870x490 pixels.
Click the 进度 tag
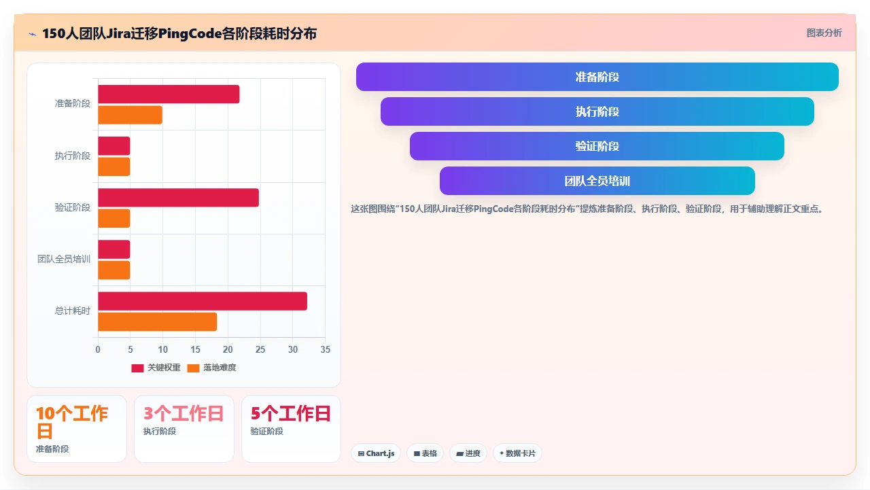tap(468, 453)
